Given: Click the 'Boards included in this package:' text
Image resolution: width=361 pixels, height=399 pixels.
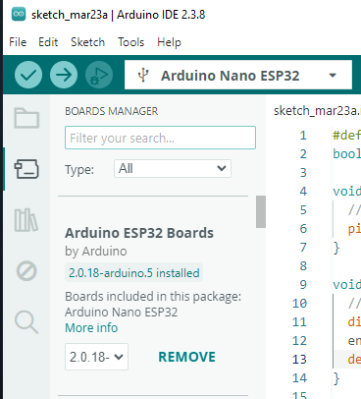Looking at the screenshot, I should pyautogui.click(x=153, y=297).
